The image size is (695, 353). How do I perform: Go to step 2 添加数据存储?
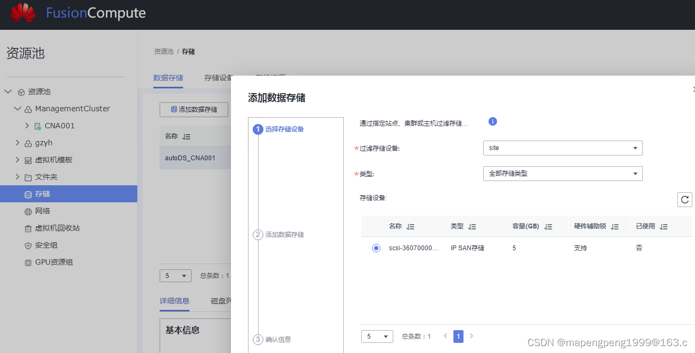[279, 234]
